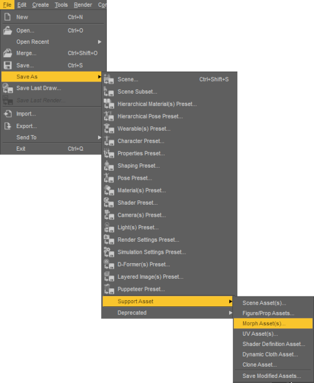The height and width of the screenshot is (383, 314).
Task: Click the Save floppy disk icon
Action: (x=8, y=65)
